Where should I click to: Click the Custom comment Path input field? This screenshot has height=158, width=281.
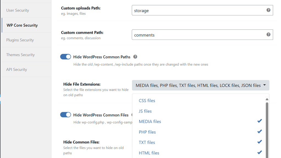click(x=202, y=35)
